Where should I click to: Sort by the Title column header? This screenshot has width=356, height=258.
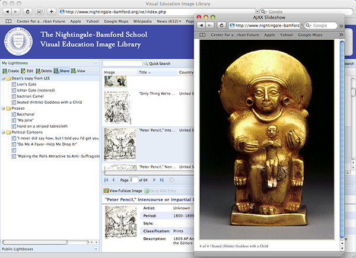tap(157, 72)
